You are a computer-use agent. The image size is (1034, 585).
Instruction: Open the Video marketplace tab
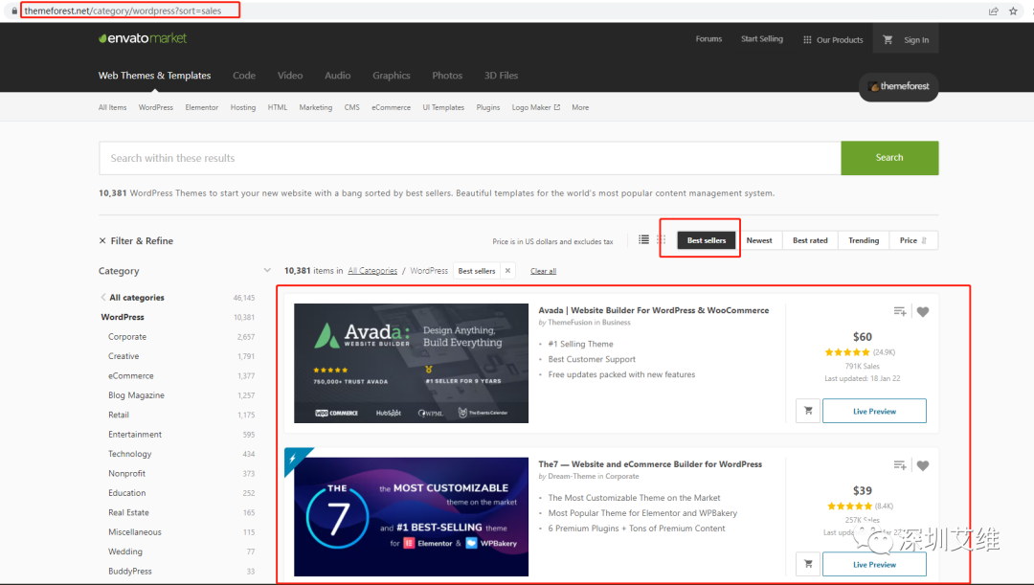(290, 76)
